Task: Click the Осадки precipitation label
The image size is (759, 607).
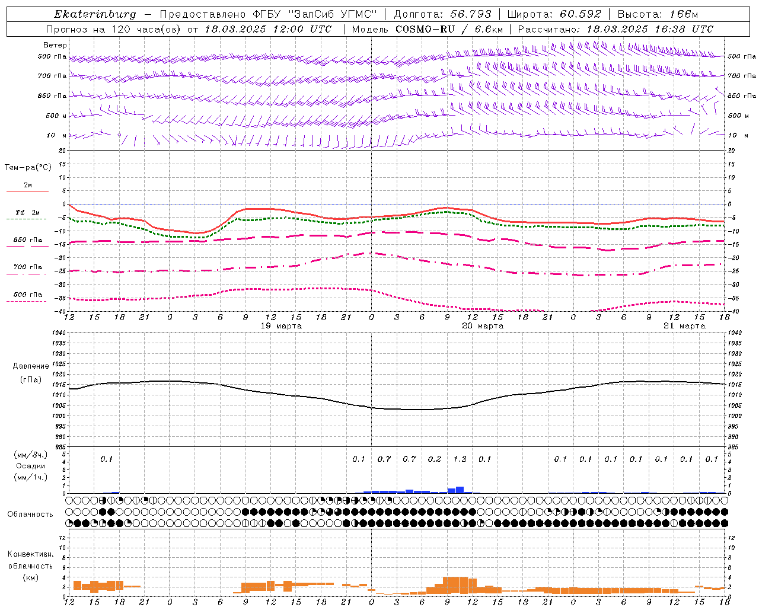Action: point(30,466)
